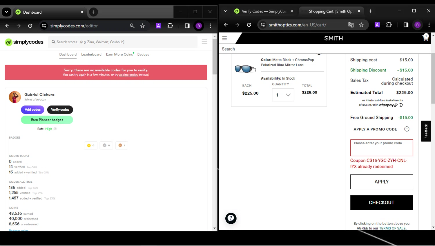Open the Earn More Coins tab
435x246 pixels.
119,54
